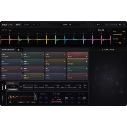Click the fade IN knob

click(84, 98)
